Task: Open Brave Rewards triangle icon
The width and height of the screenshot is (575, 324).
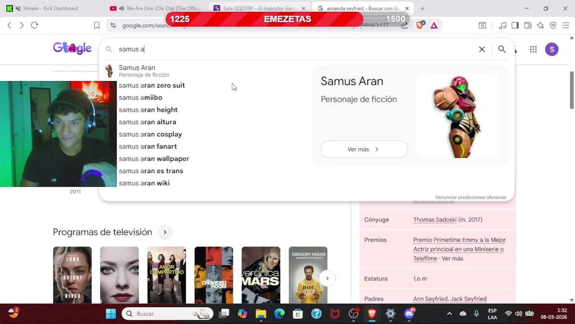Action: tap(434, 25)
